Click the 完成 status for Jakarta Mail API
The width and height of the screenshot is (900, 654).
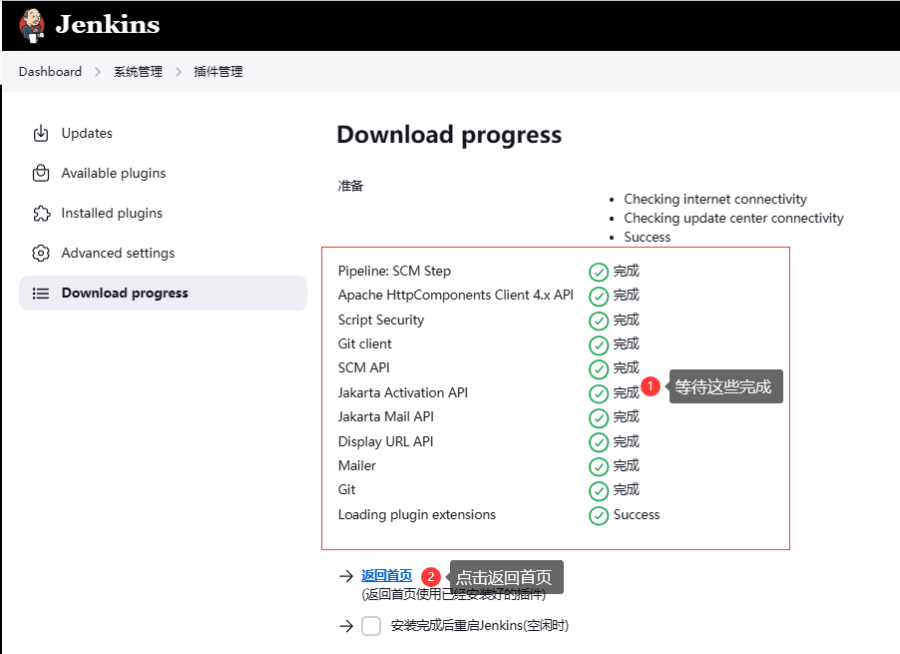pos(627,416)
